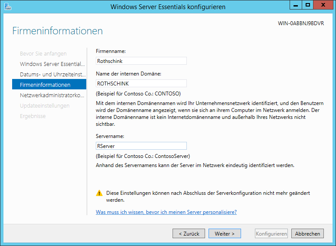The width and height of the screenshot is (336, 246).
Task: Continue with the Weiter button
Action: [x=225, y=233]
